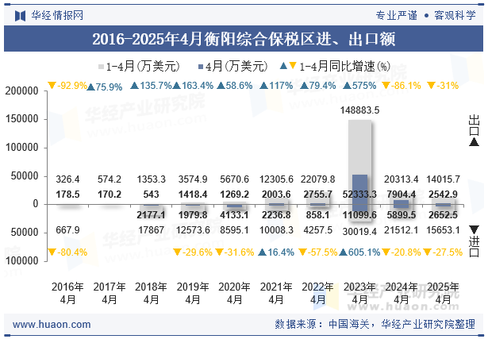Click the blue triangle beside 135.7%
488x339 pixels.
pyautogui.click(x=134, y=85)
